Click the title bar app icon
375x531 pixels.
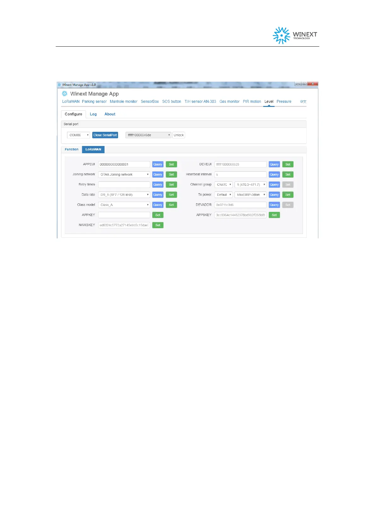pos(59,85)
